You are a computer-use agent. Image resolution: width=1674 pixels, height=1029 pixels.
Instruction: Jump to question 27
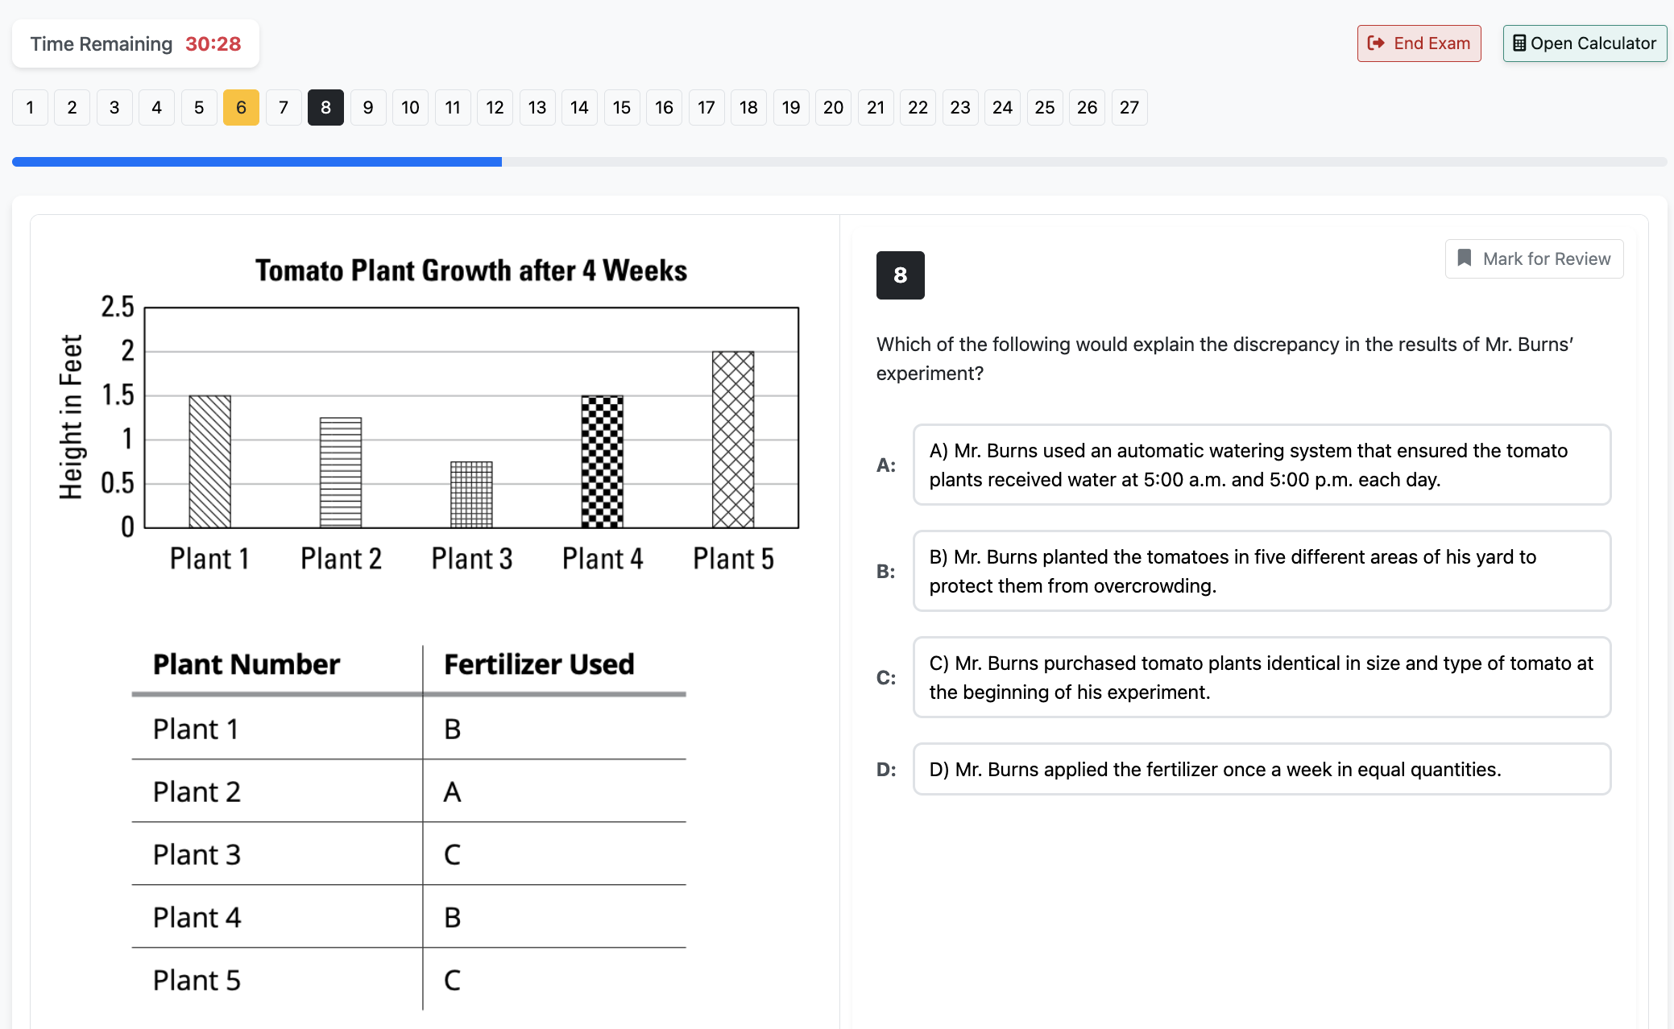pyautogui.click(x=1129, y=107)
